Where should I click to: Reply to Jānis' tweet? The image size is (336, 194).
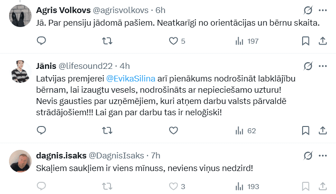point(41,131)
